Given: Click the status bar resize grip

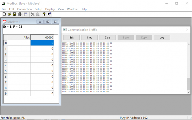Looking at the screenshot, I should tap(190, 118).
